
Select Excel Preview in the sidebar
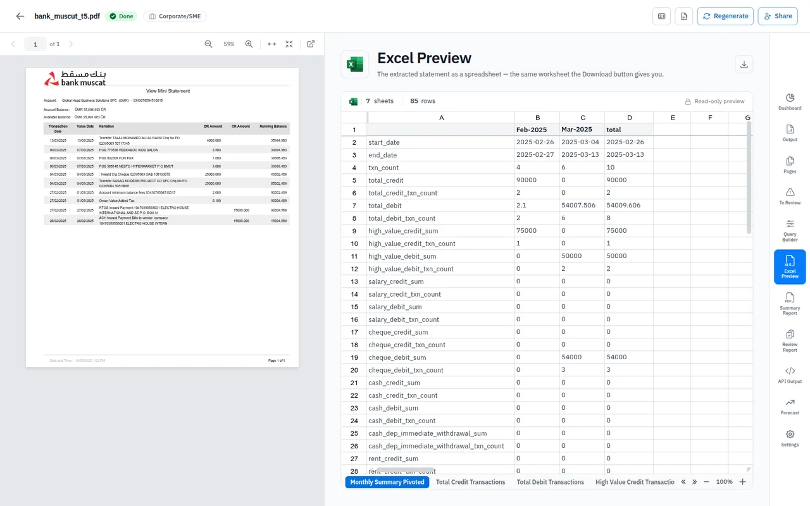790,267
